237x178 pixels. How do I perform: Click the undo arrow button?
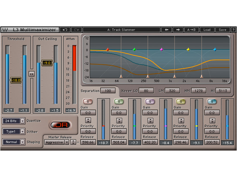point(65,30)
